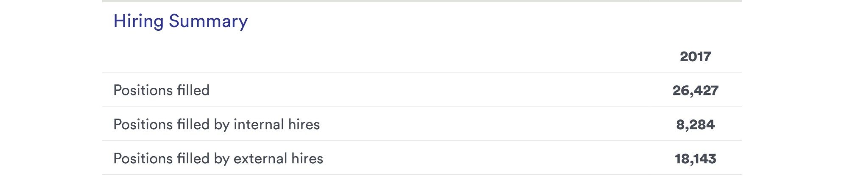Click Positions filled by internal hires label
This screenshot has height=176, width=844.
216,125
